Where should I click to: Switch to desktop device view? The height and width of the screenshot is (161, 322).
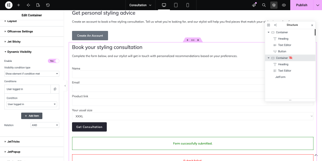click(x=164, y=5)
